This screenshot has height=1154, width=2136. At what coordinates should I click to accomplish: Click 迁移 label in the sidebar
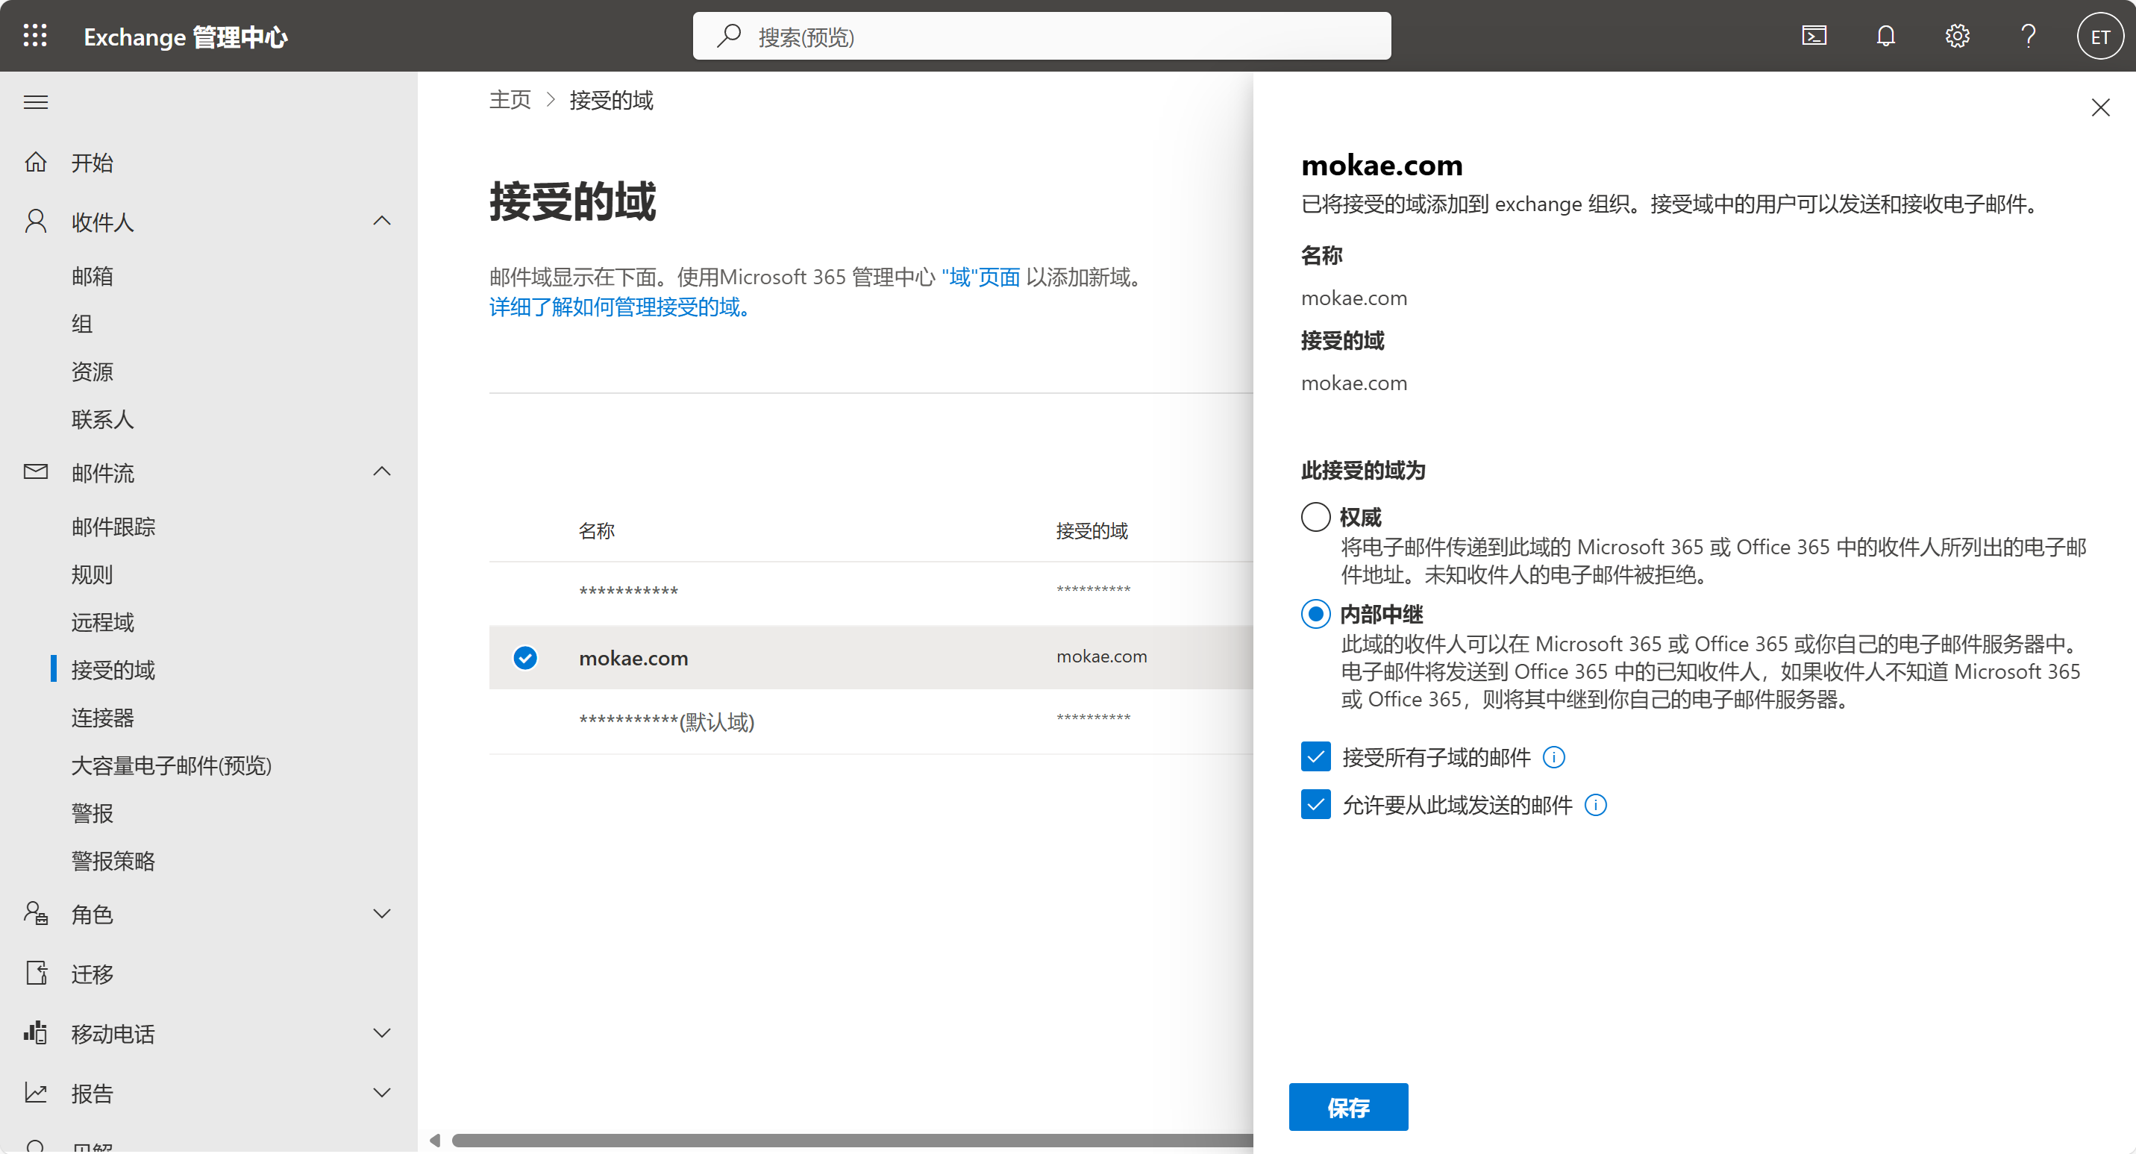click(92, 974)
